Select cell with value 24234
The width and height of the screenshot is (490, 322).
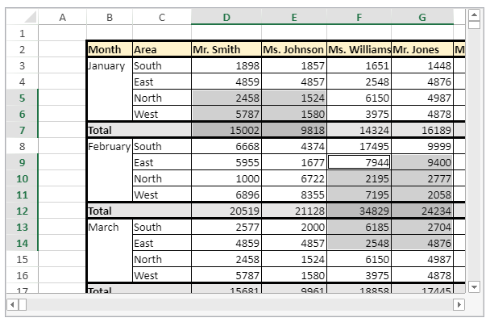[422, 211]
